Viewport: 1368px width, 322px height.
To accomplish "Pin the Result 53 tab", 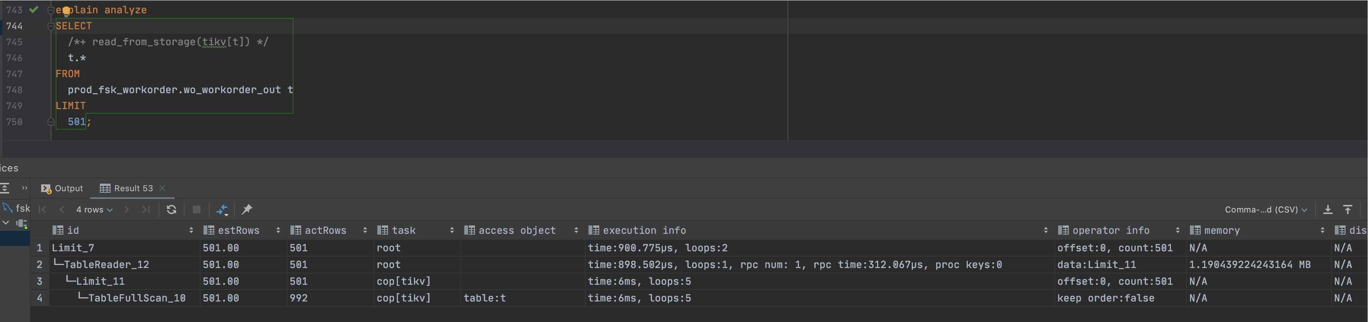I will (x=247, y=210).
